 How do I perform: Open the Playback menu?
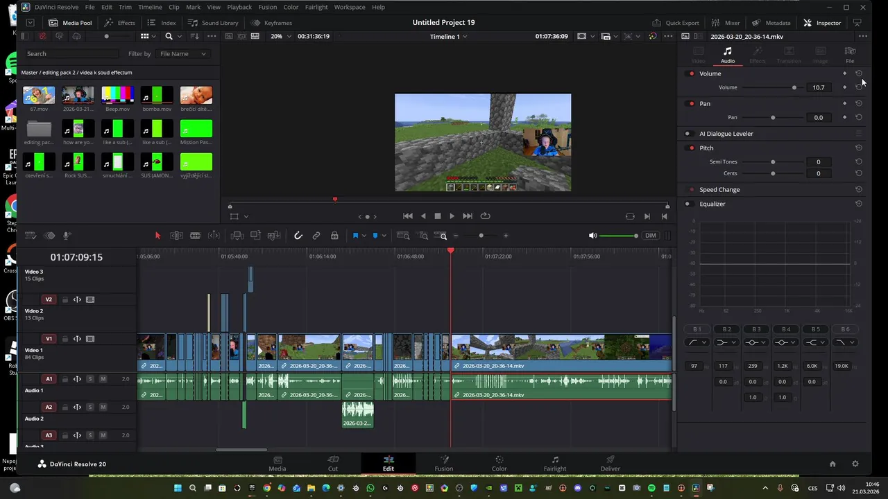tap(239, 7)
